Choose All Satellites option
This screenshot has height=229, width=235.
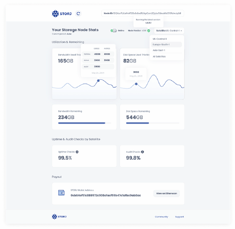159,57
